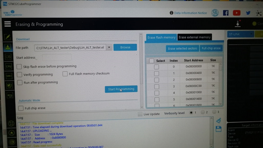The width and height of the screenshot is (263, 148).
Task: Set verbosity level to 1
Action: click(191, 113)
